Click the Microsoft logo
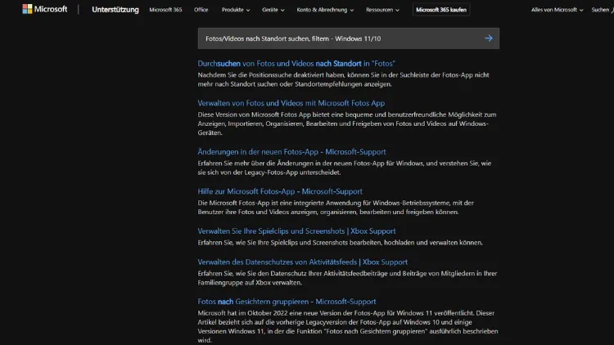The image size is (614, 345). (45, 9)
